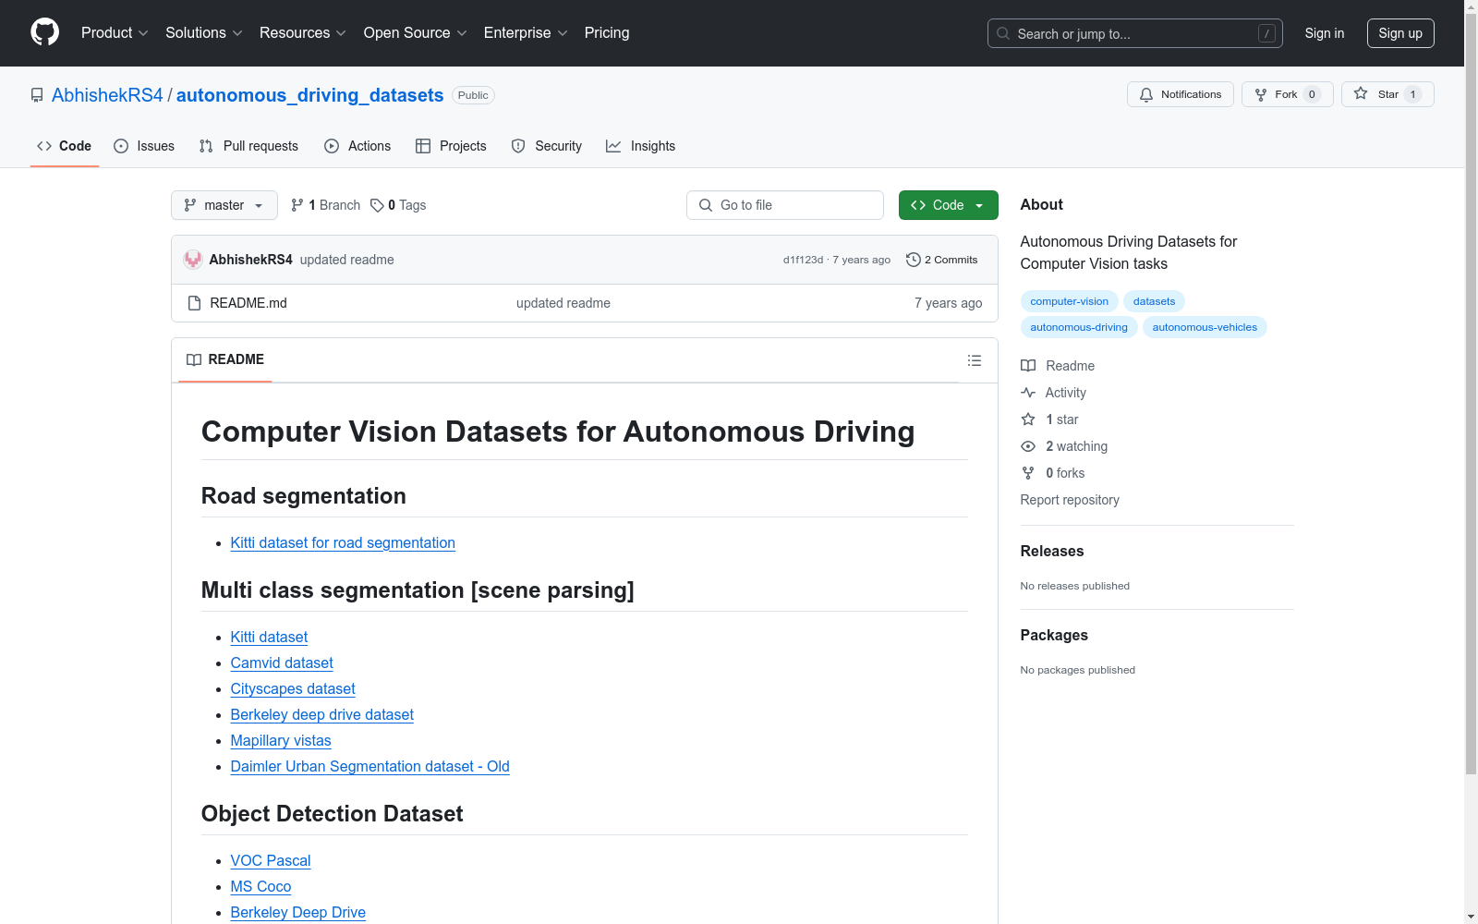Image resolution: width=1478 pixels, height=924 pixels.
Task: Open the GitHub home logo
Action: pos(44,32)
